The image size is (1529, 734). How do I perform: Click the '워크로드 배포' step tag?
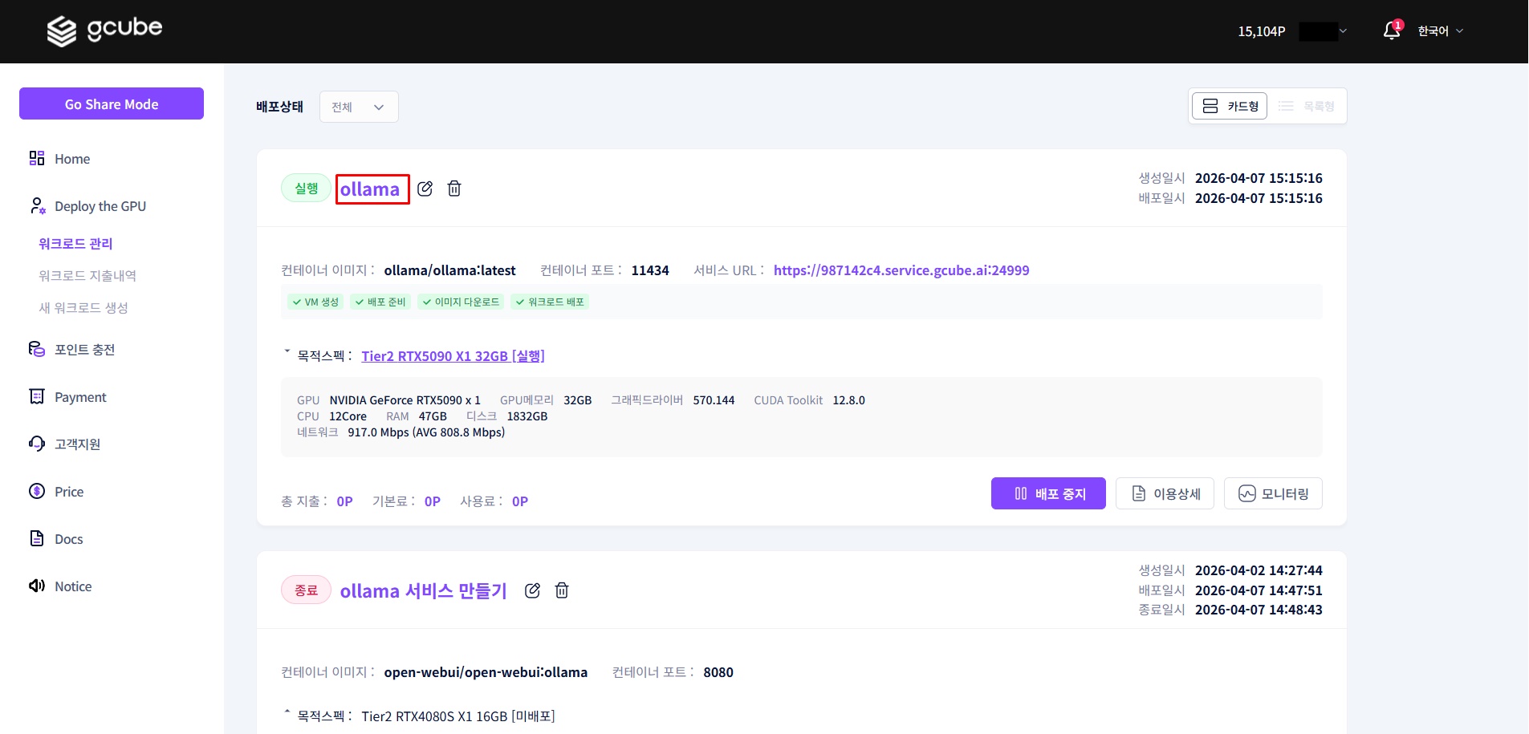[550, 302]
